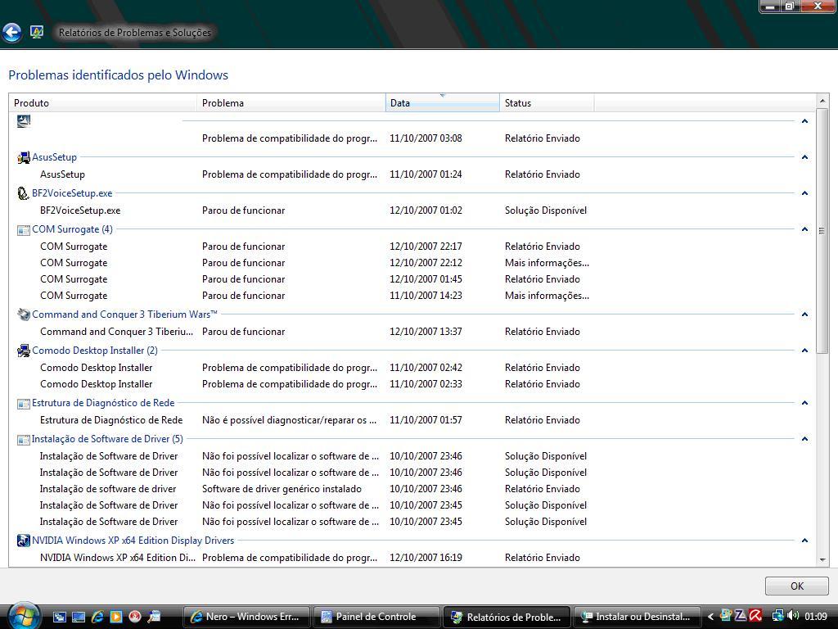Select 'Software de driver genérico instalado' row
Image resolution: width=838 pixels, height=629 pixels.
click(412, 489)
